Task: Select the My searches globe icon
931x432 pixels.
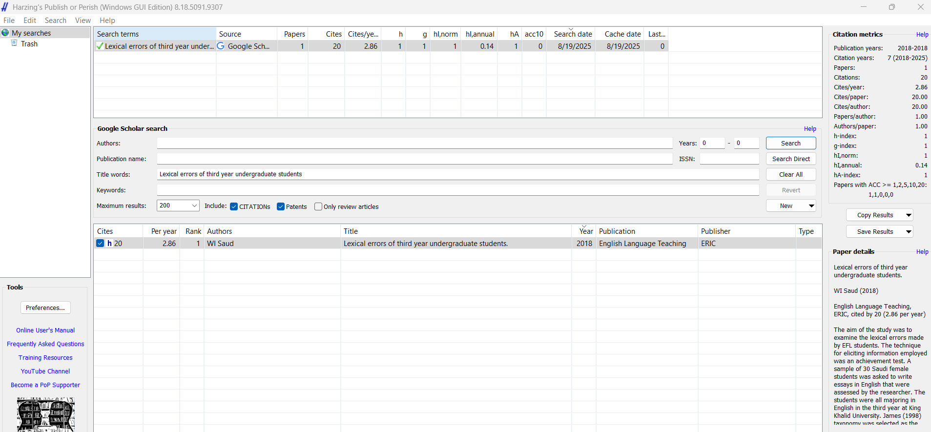Action: [x=5, y=33]
